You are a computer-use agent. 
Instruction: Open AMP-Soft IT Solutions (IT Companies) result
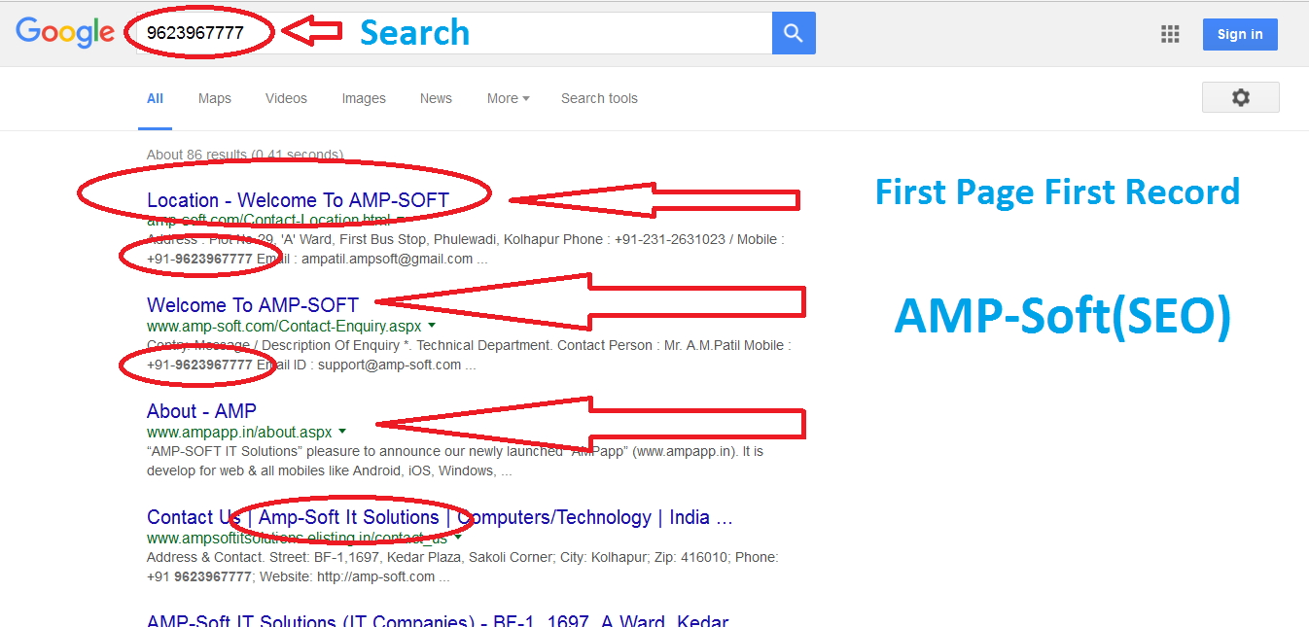(x=438, y=620)
